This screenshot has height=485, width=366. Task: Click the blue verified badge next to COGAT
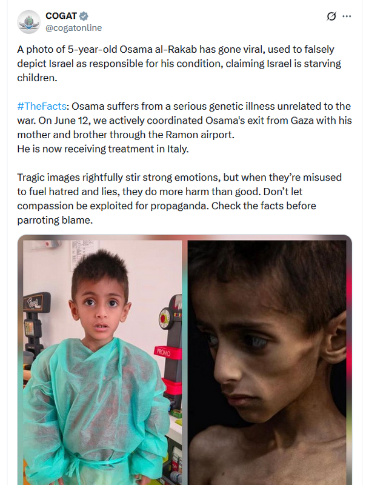84,16
